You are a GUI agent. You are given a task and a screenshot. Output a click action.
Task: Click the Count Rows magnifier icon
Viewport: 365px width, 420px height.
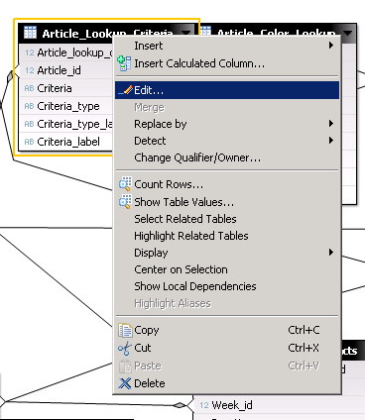125,184
